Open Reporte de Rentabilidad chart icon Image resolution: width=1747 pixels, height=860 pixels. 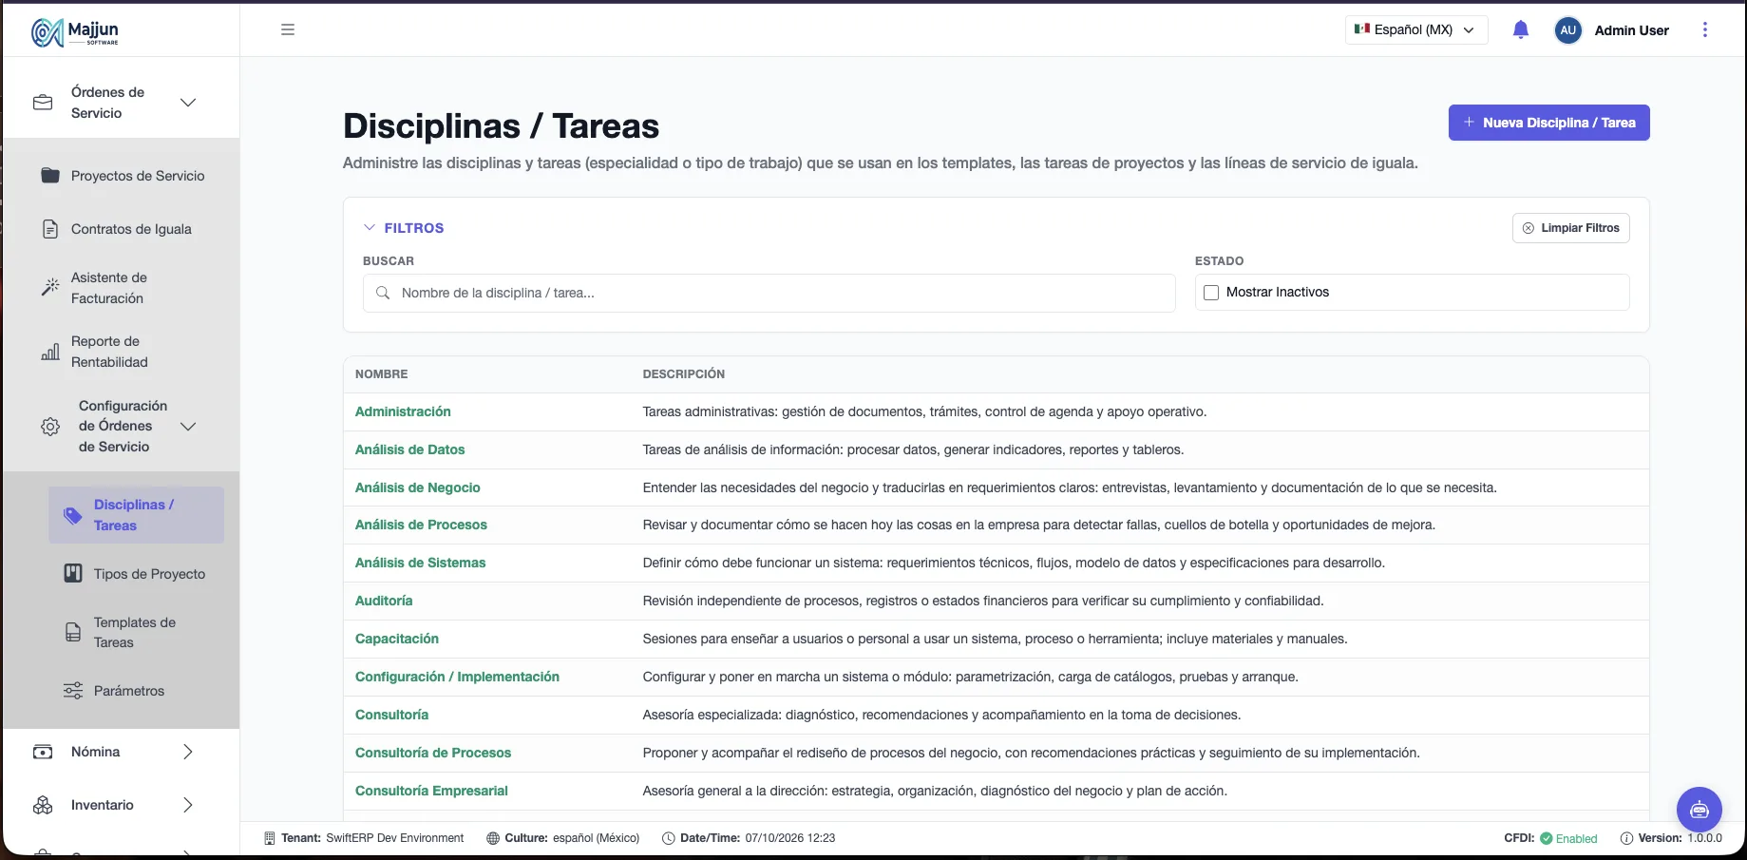pos(50,352)
